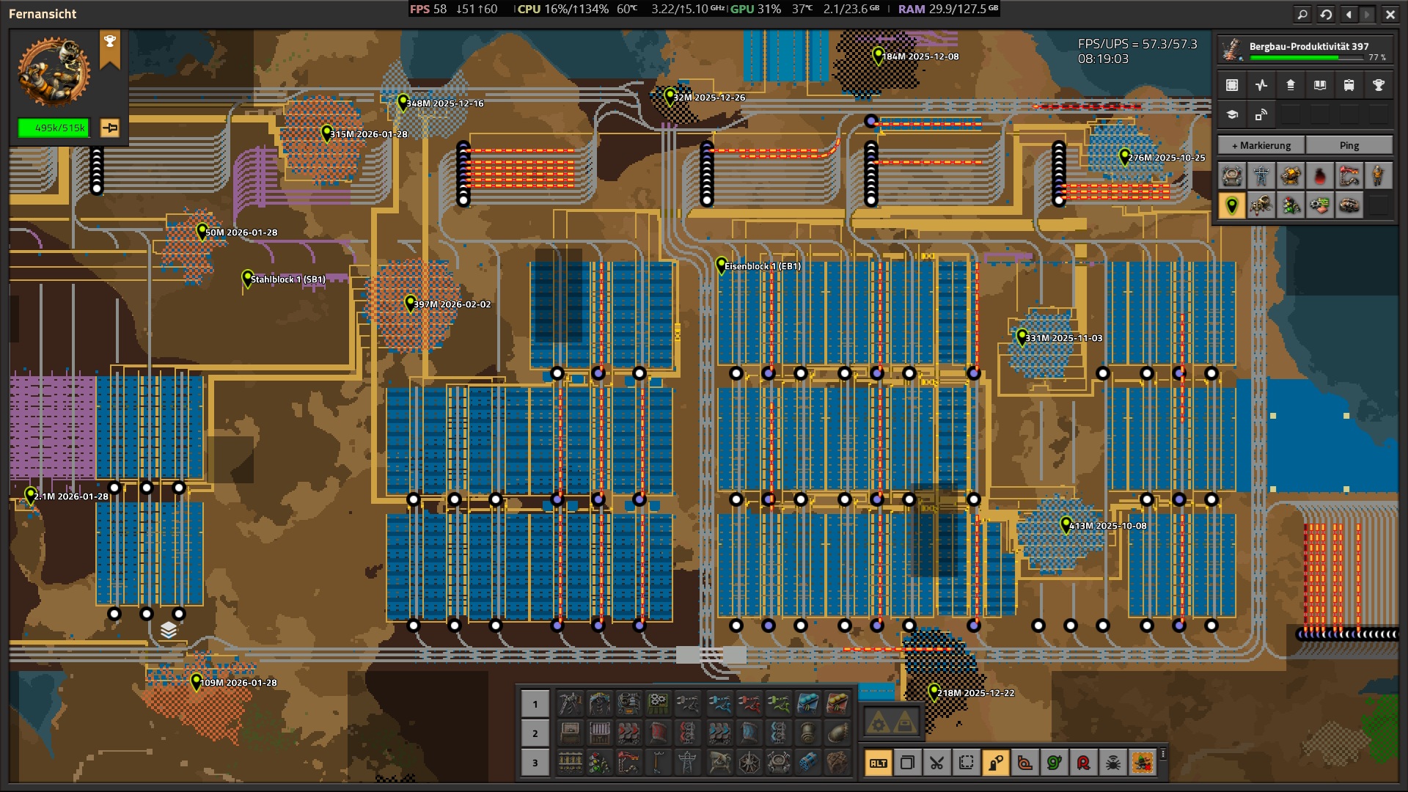Click the spidertron remote icon
The height and width of the screenshot is (792, 1408).
pyautogui.click(x=1112, y=763)
